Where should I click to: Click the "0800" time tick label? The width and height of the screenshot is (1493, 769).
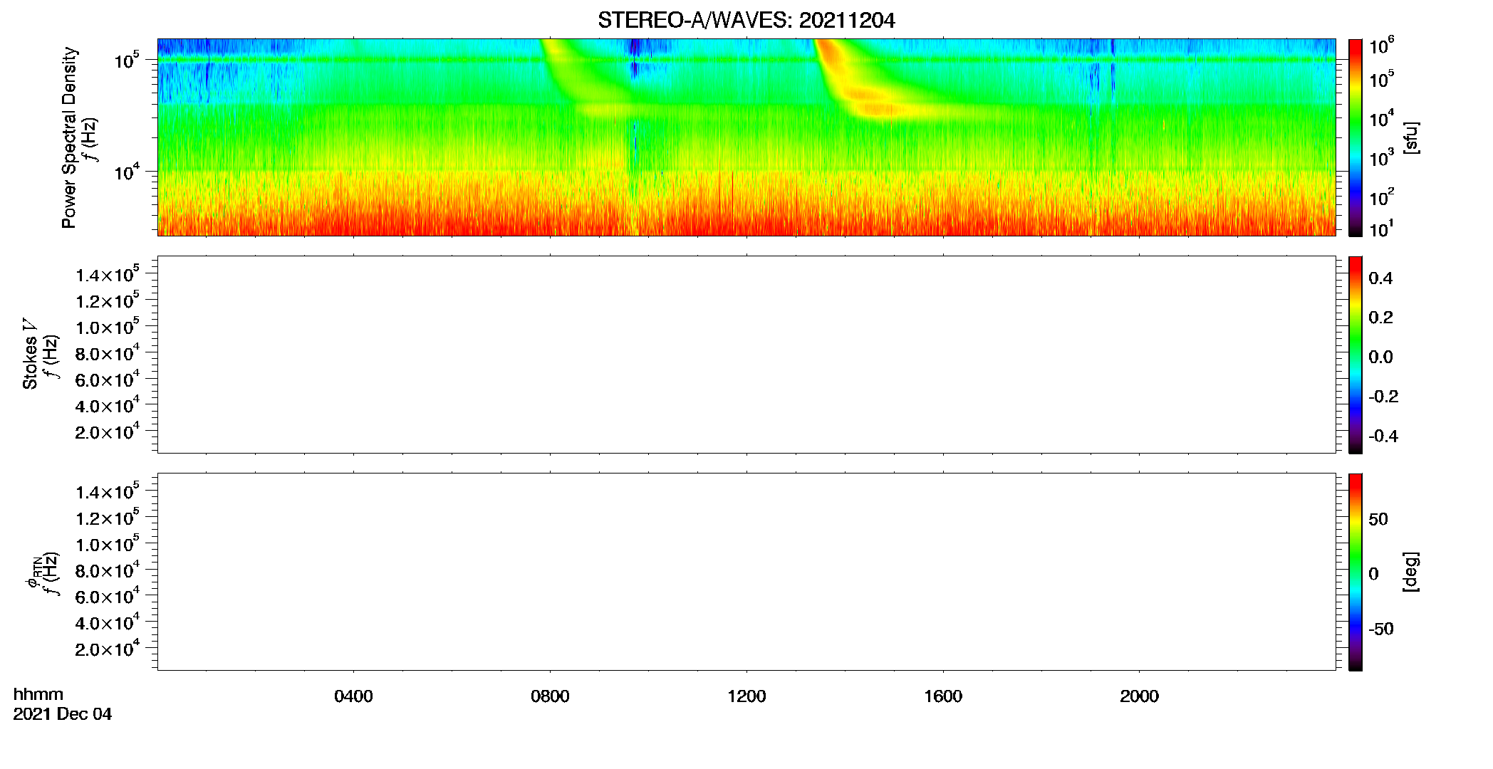point(550,696)
